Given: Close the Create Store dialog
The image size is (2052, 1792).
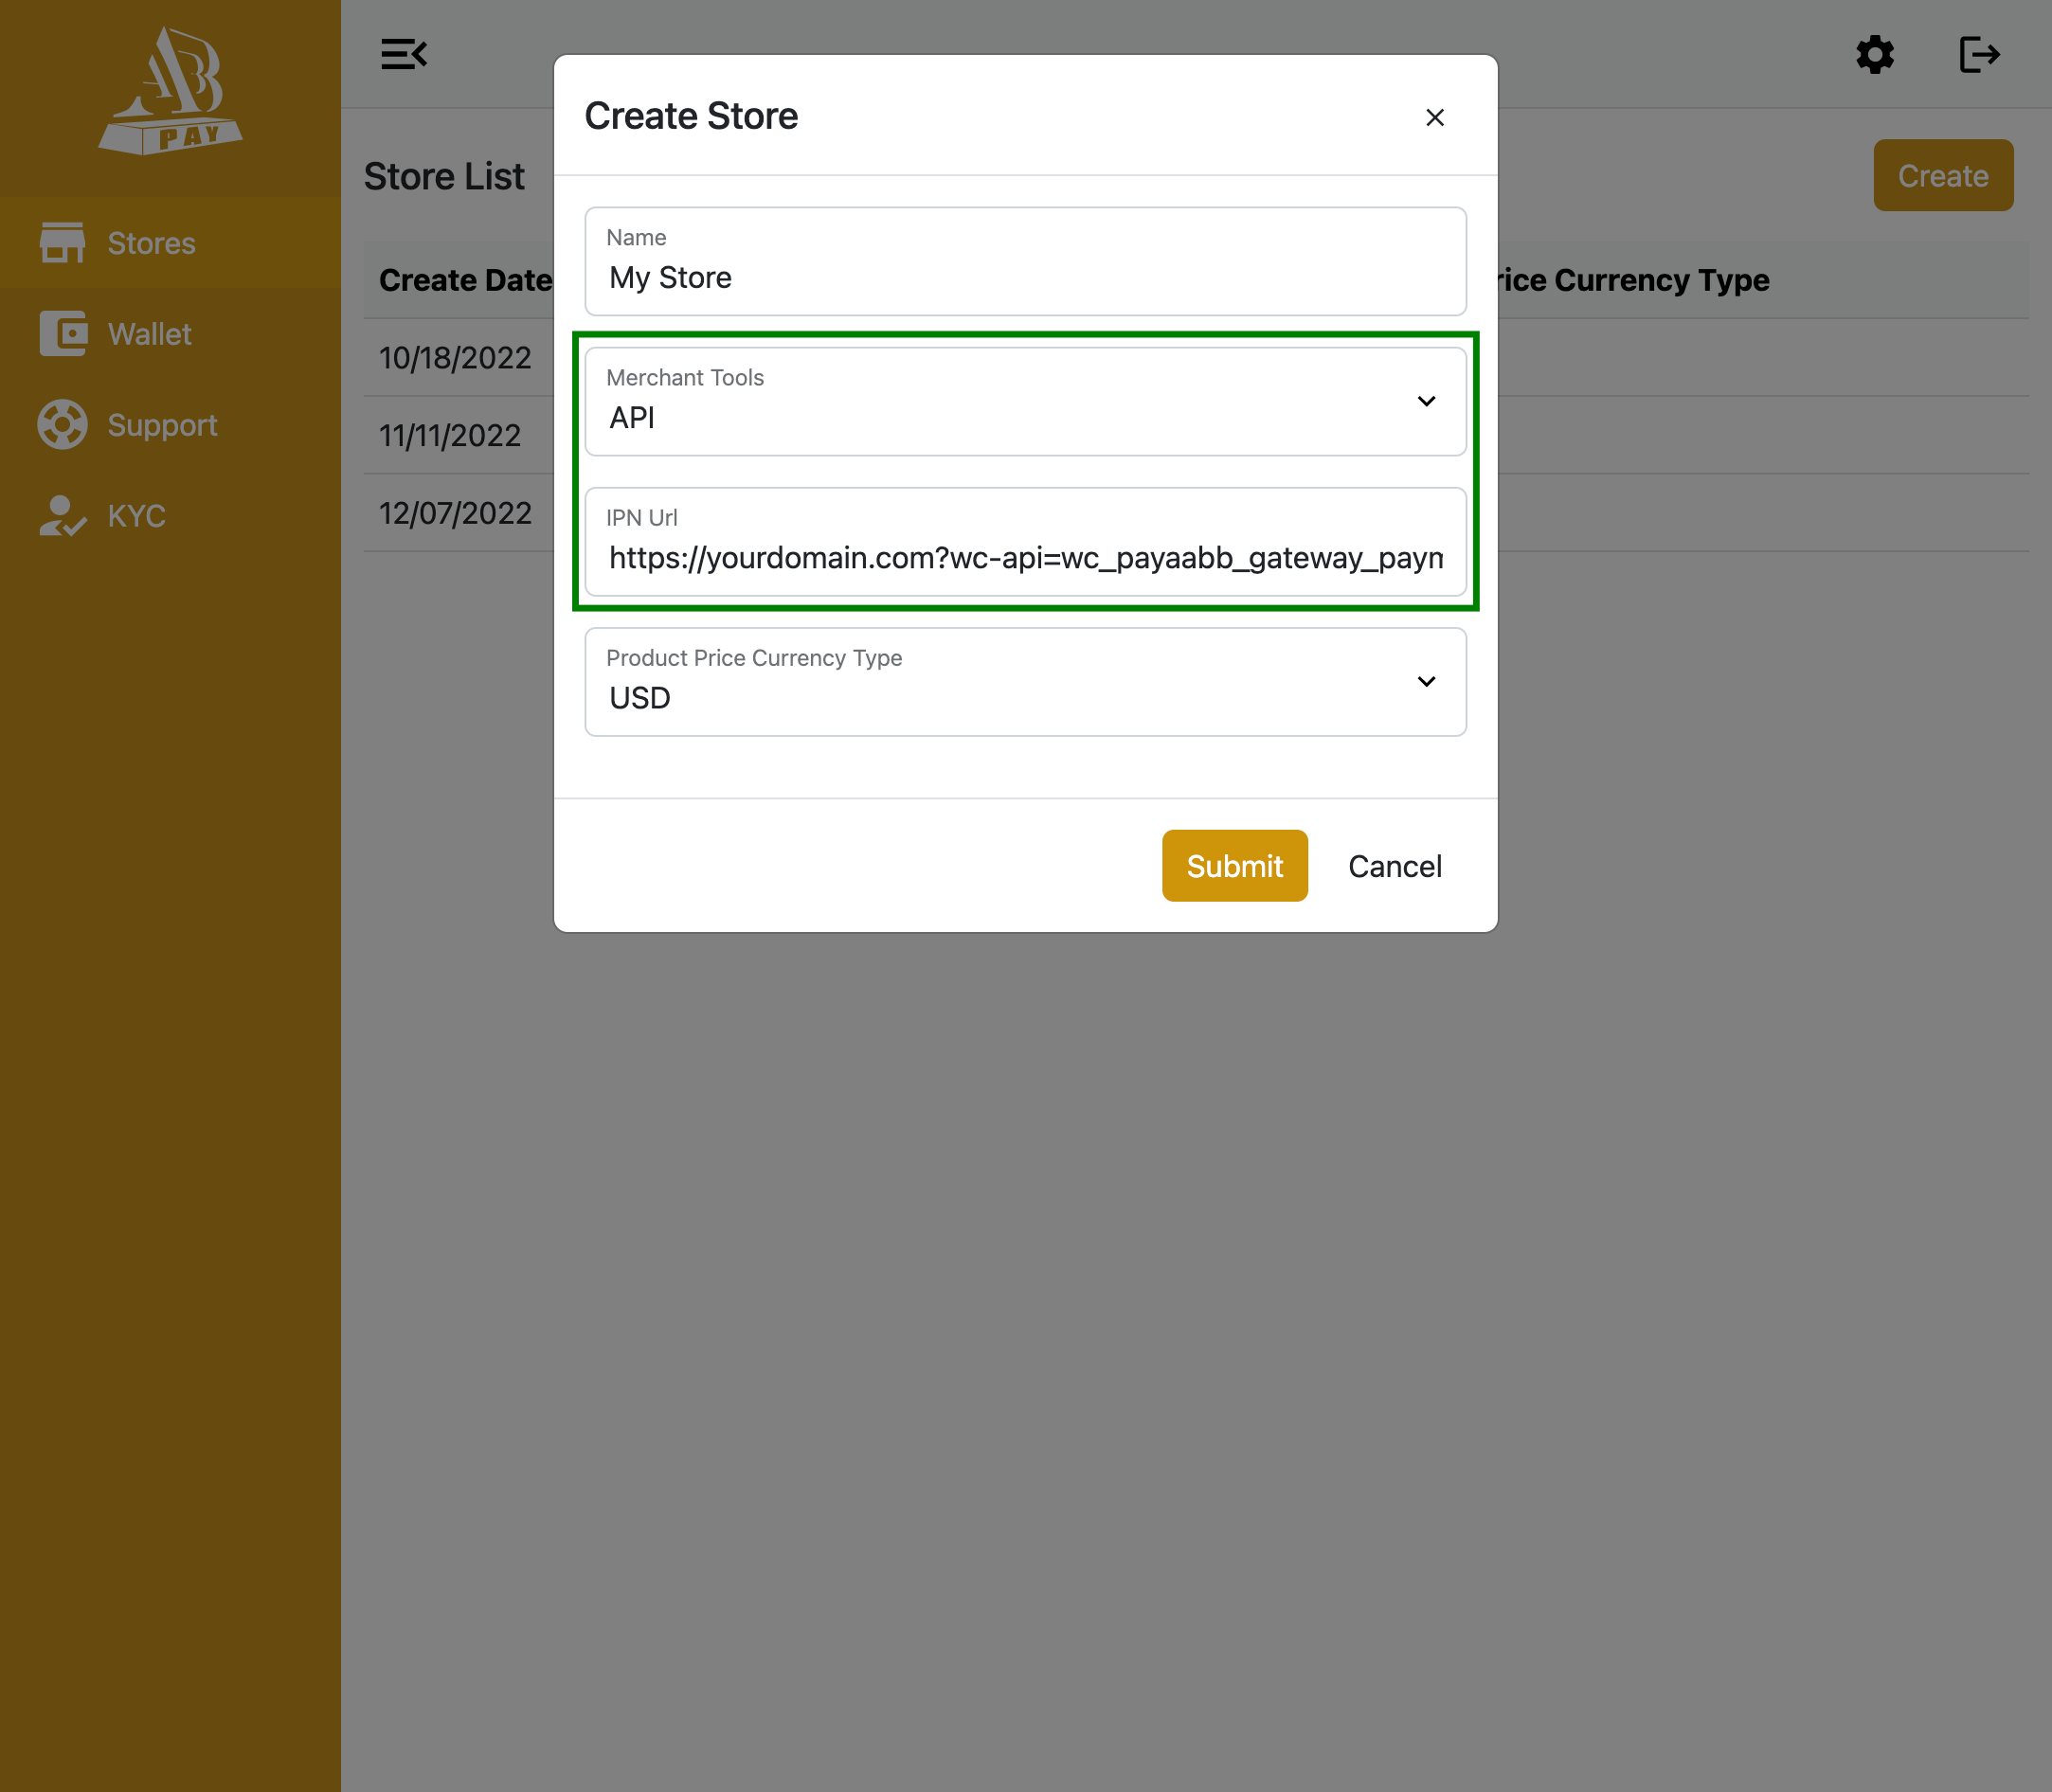Looking at the screenshot, I should point(1435,117).
